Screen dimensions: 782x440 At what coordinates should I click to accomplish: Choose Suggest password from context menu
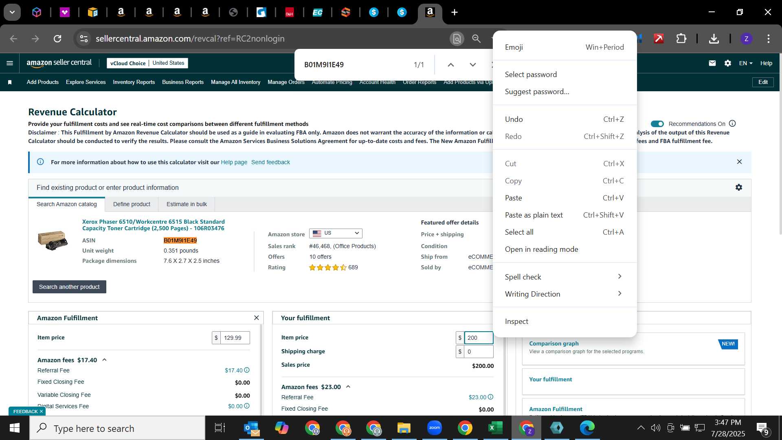click(x=565, y=92)
